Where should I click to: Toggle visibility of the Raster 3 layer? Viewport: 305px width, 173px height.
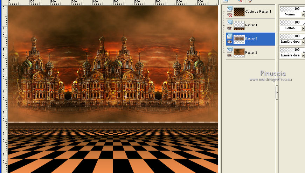(x=230, y=42)
